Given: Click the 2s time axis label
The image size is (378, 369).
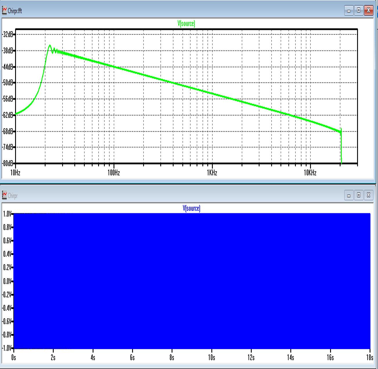Looking at the screenshot, I should [53, 357].
